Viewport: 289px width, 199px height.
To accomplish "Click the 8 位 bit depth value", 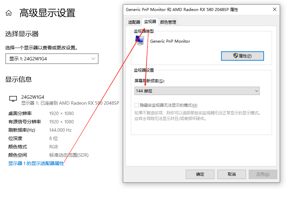I will coord(54,138).
